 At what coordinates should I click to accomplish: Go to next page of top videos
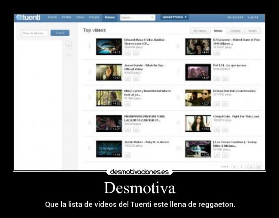coord(251,167)
